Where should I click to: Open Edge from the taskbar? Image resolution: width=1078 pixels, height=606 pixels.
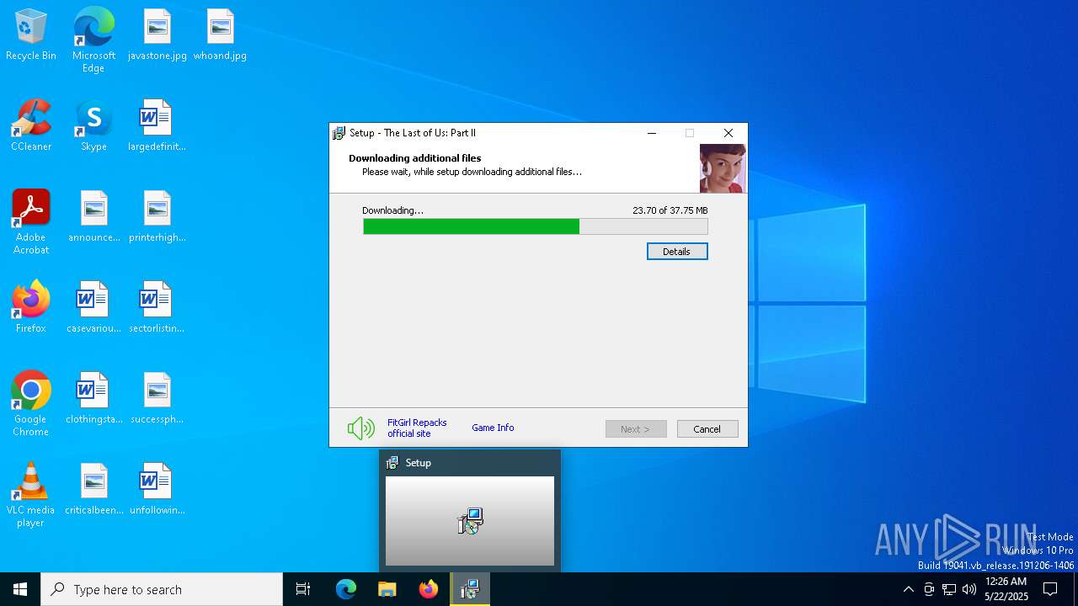[346, 589]
